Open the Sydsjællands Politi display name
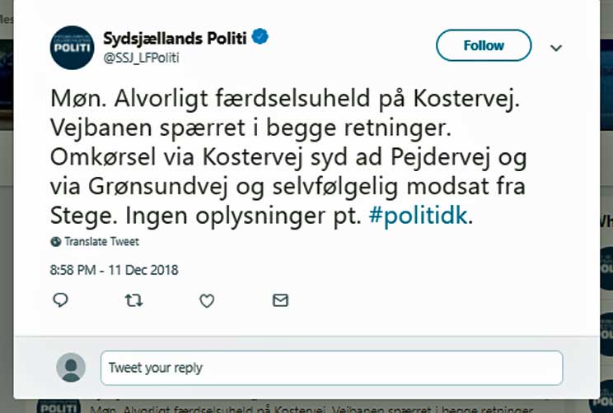Image resolution: width=613 pixels, height=413 pixels. [x=175, y=38]
